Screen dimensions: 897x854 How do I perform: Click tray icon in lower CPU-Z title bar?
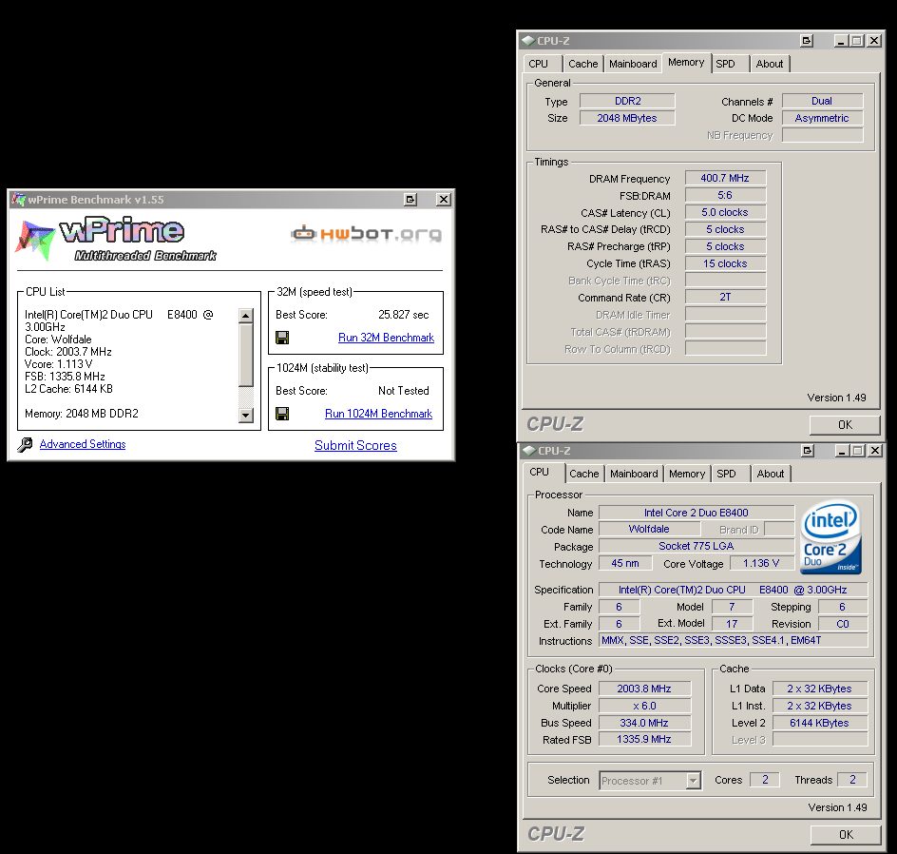pyautogui.click(x=808, y=451)
